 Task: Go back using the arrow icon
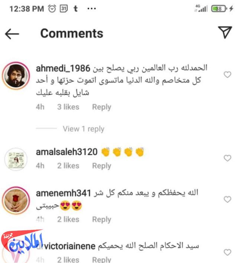tap(12, 34)
